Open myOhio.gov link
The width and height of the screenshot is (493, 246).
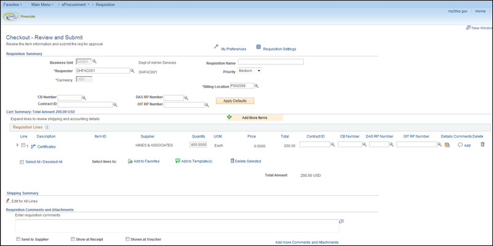pyautogui.click(x=457, y=11)
